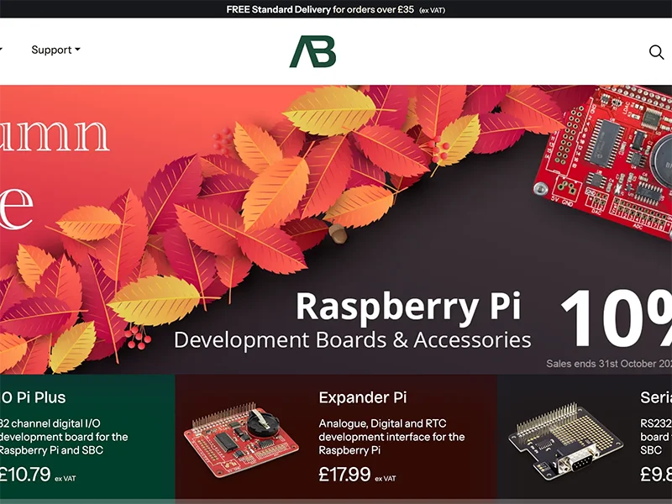The height and width of the screenshot is (504, 672).
Task: Open the IO Pi Plus product card
Action: (x=87, y=437)
